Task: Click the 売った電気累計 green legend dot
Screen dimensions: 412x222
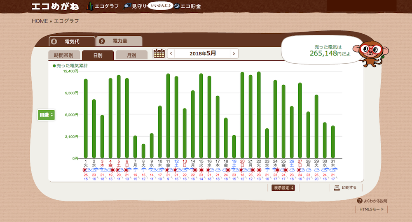Action: [x=54, y=66]
